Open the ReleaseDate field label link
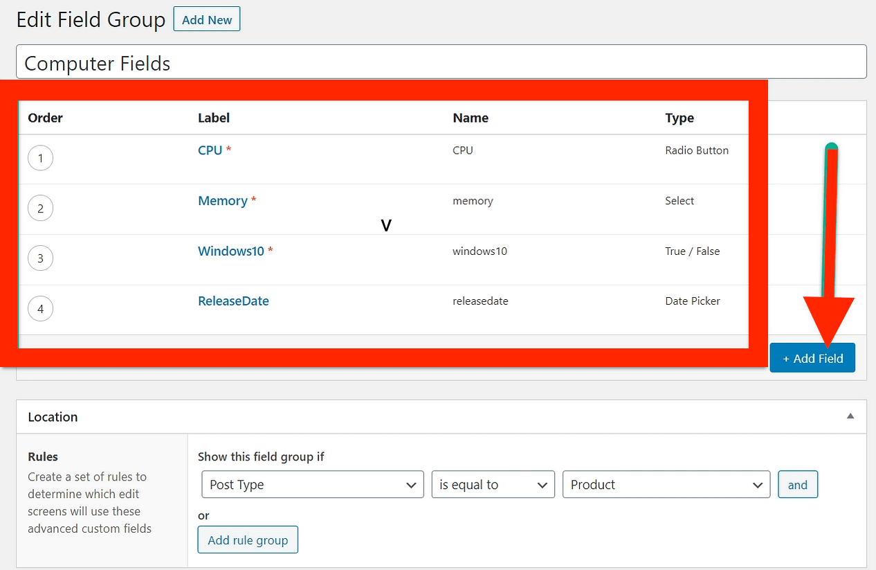 click(233, 301)
